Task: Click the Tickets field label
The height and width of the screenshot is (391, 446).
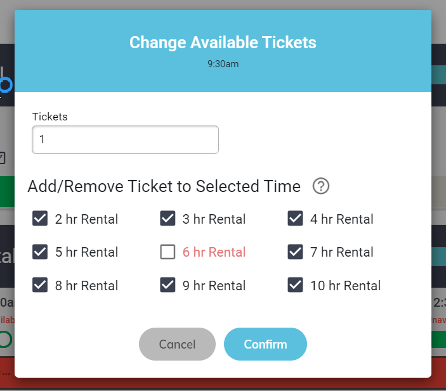Action: 49,117
